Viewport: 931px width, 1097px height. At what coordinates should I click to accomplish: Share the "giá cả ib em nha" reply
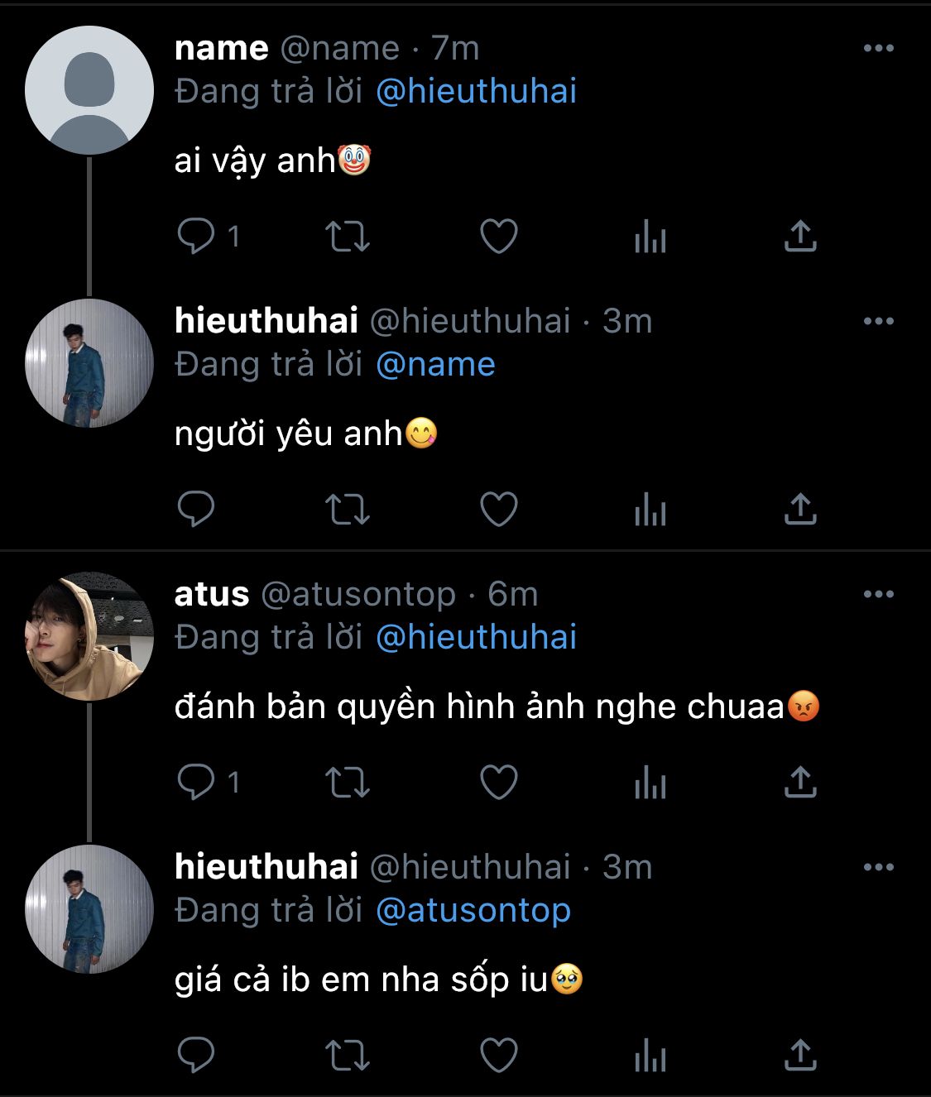pos(799,1055)
